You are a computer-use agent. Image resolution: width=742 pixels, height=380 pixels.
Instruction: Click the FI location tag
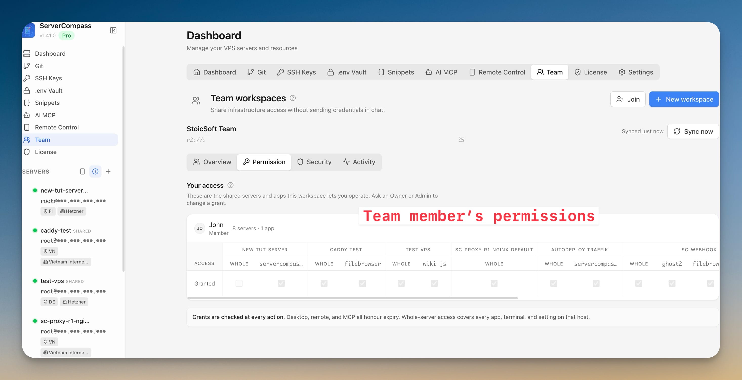(48, 211)
